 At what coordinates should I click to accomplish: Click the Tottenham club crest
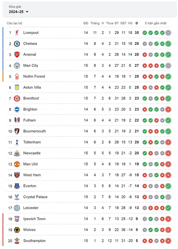17,142
